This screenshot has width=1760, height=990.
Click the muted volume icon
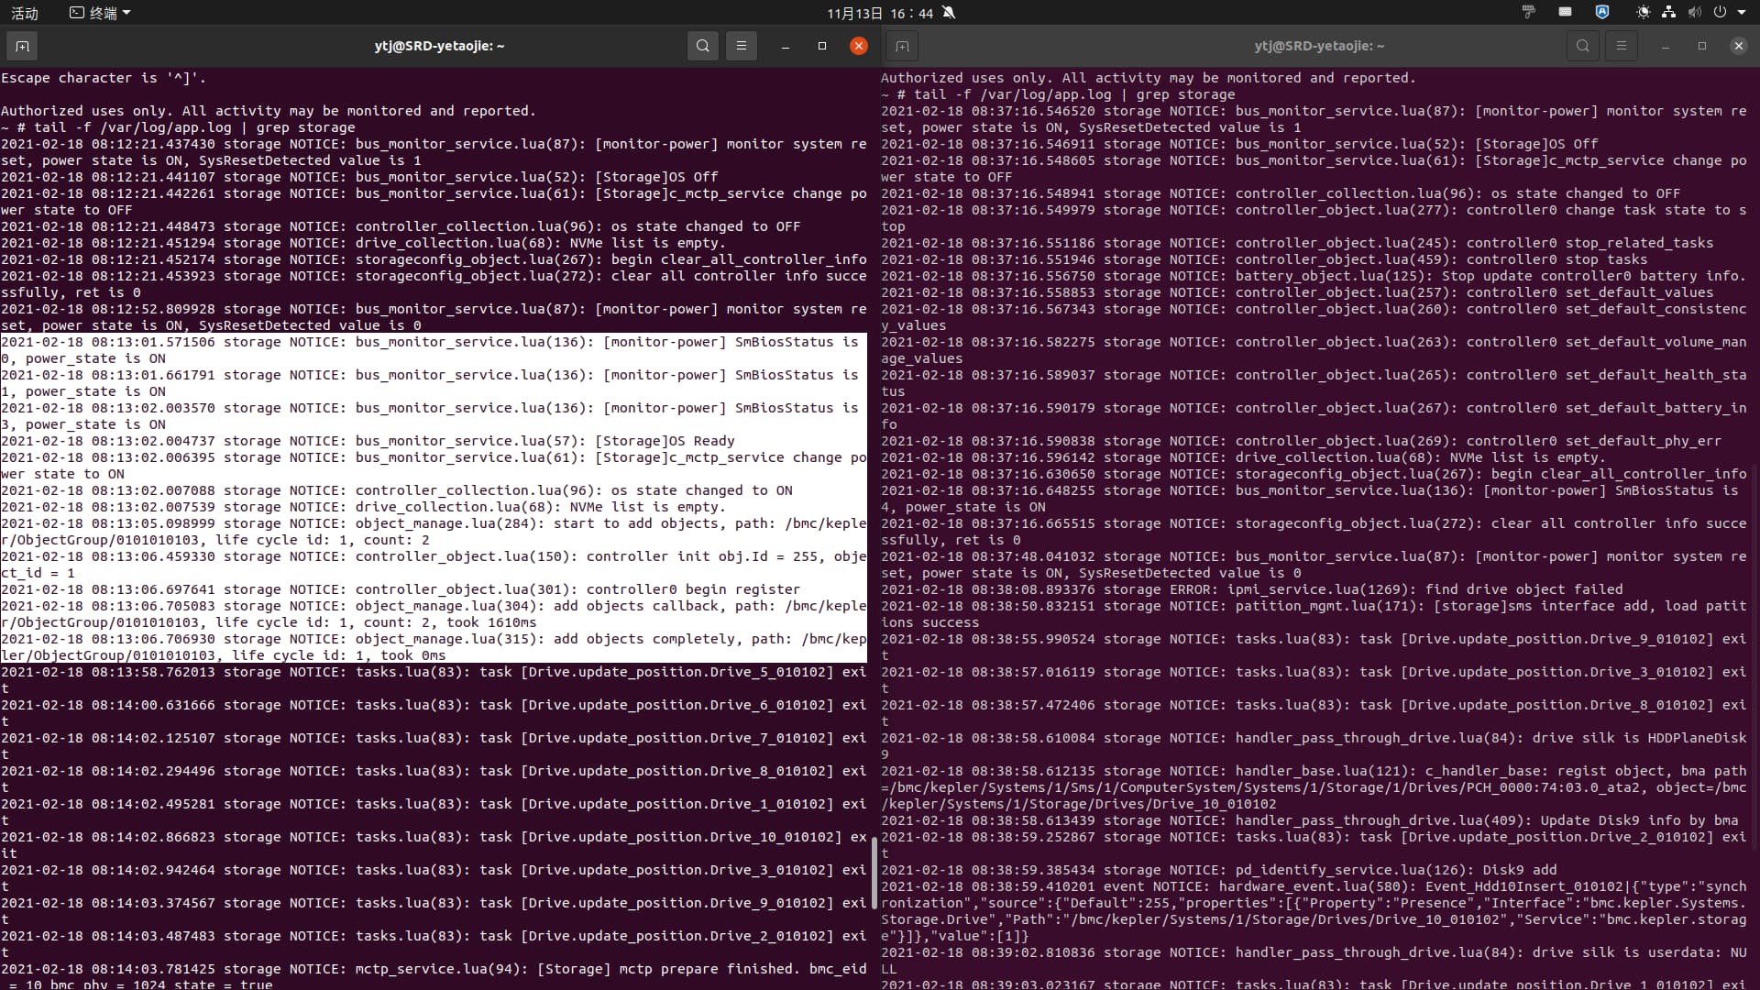pos(1694,13)
